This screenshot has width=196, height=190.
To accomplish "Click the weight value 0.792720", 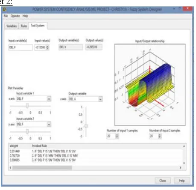I will (15, 156).
